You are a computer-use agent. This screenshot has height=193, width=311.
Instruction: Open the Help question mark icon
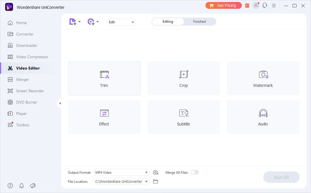pos(10,186)
